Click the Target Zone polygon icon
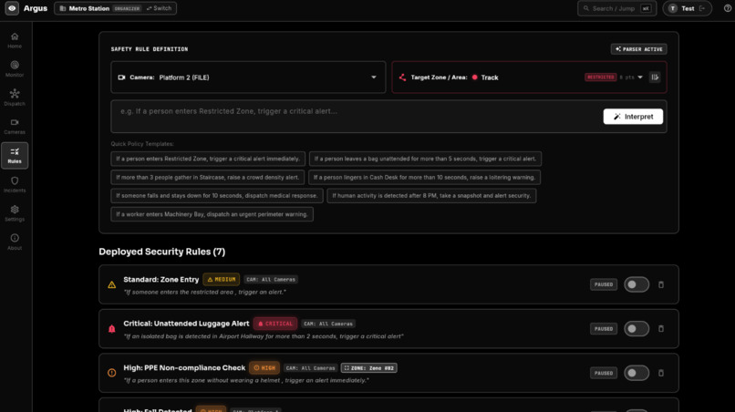This screenshot has width=735, height=412. tap(403, 77)
